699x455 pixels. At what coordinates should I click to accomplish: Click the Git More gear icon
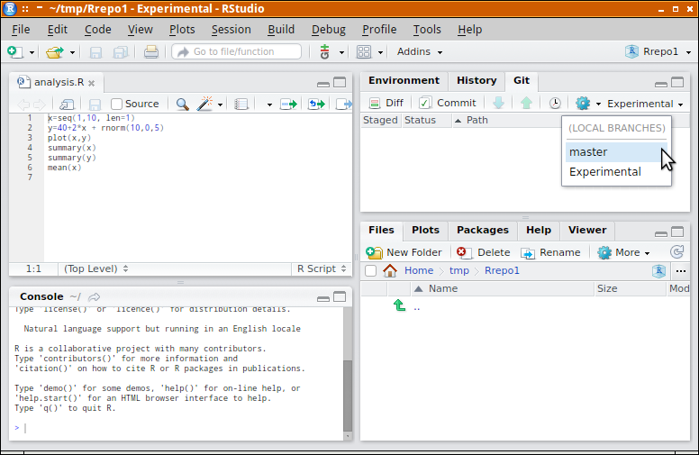coord(583,104)
